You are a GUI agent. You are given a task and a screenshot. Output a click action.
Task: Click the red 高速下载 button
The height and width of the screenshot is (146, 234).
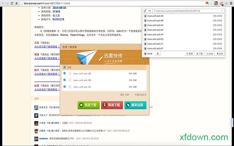[x=112, y=105]
